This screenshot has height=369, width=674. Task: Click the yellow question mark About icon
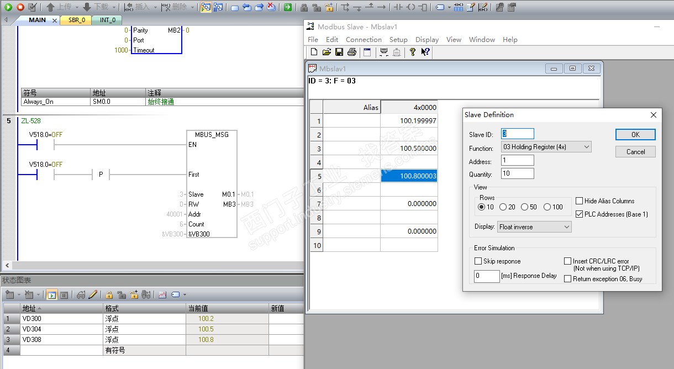pos(412,52)
